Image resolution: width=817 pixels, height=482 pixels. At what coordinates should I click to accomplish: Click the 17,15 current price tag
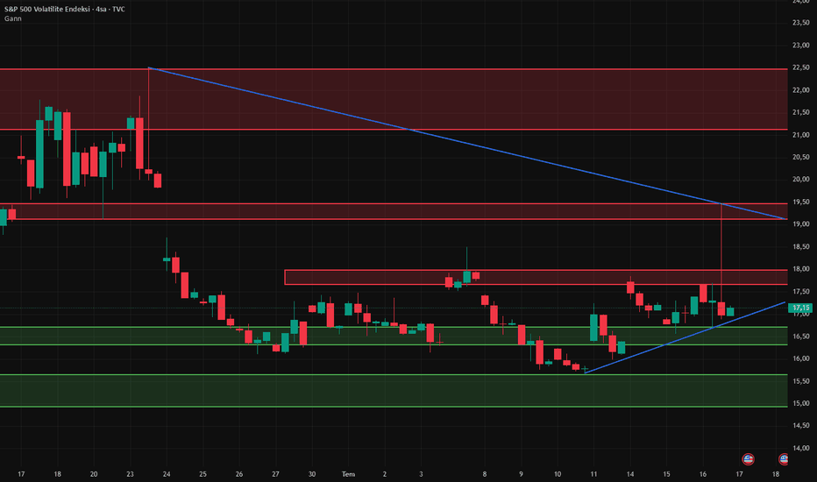(800, 308)
